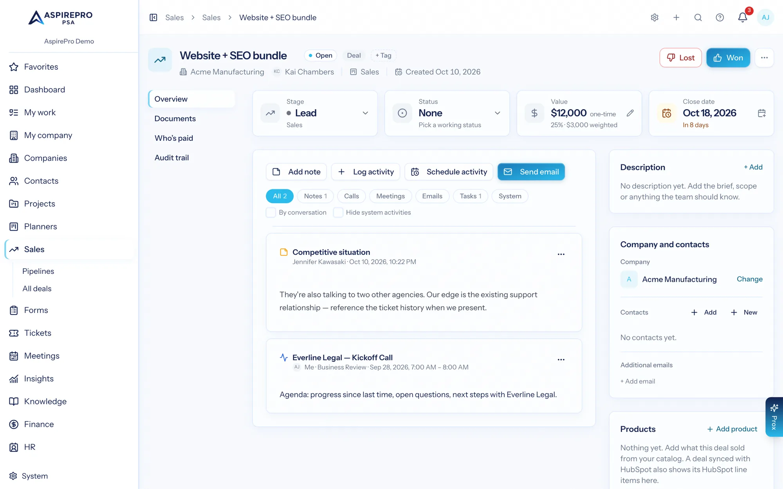
Task: Open the Prox assistant side tab
Action: pos(774,417)
